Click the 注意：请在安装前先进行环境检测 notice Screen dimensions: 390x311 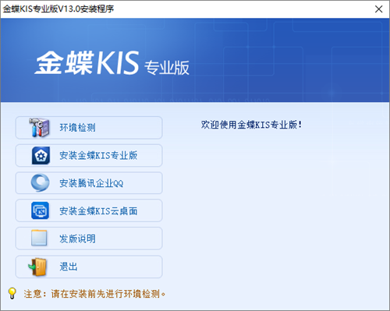coord(94,294)
